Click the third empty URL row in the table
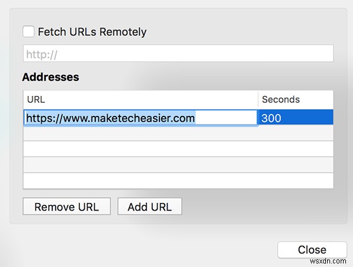Viewport: 353px width, 267px height. click(140, 165)
